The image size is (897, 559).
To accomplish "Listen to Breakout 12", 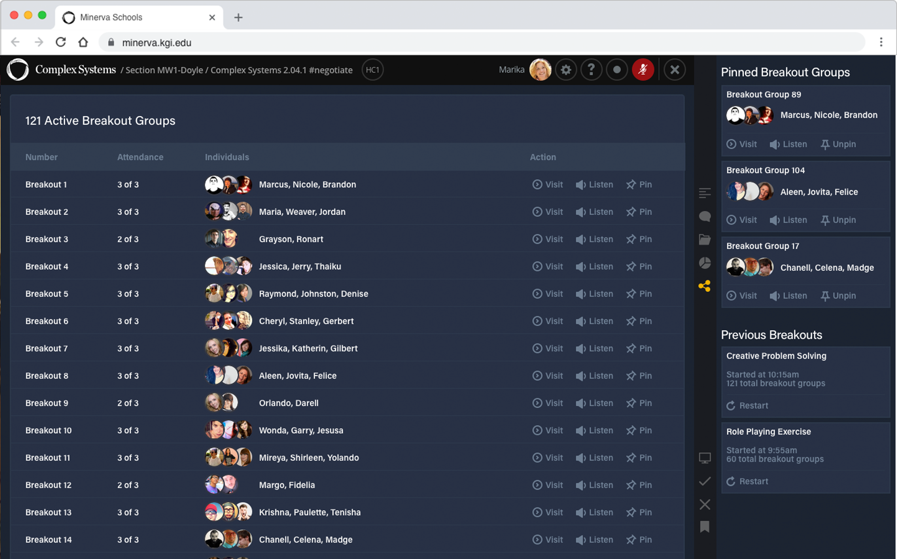I will (594, 486).
